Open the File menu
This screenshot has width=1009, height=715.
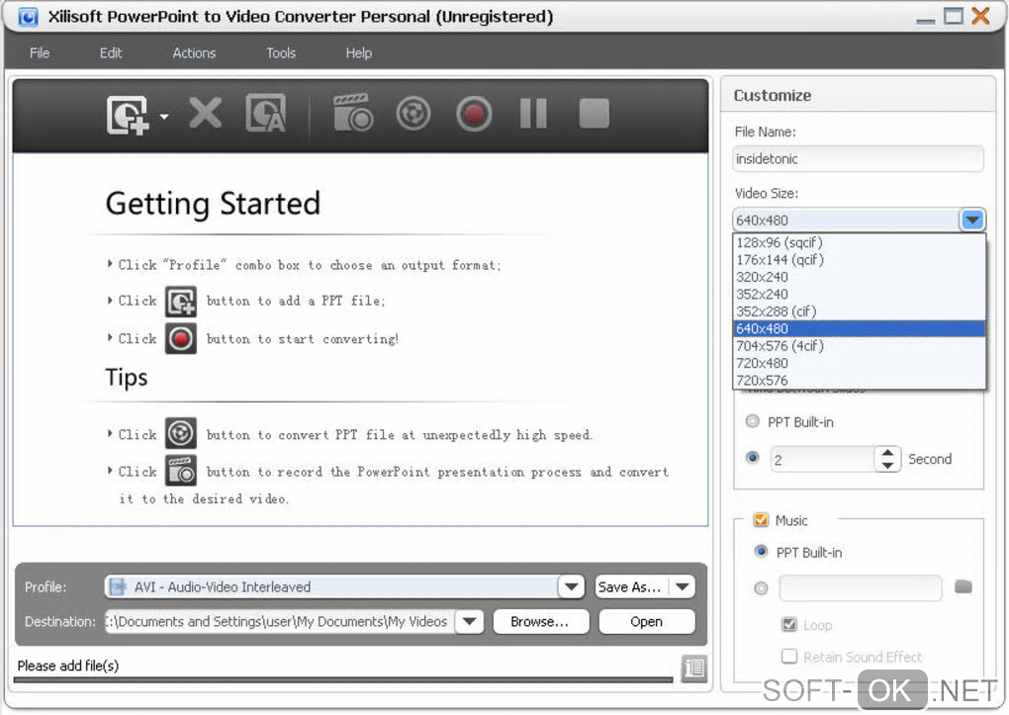(x=40, y=52)
